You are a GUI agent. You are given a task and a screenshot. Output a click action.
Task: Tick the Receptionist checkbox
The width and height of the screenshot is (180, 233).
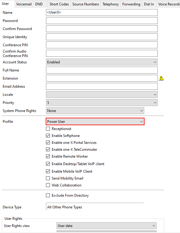(48, 129)
